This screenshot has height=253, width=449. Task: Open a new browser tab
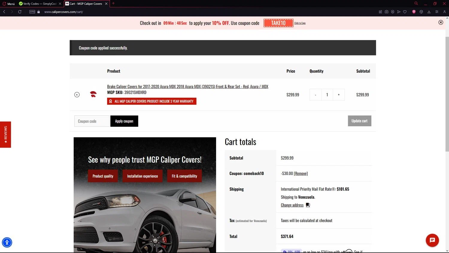pos(113,3)
